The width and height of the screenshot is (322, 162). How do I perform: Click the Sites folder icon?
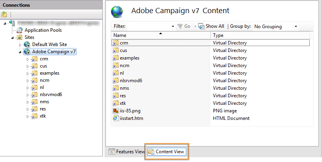[x=20, y=37]
